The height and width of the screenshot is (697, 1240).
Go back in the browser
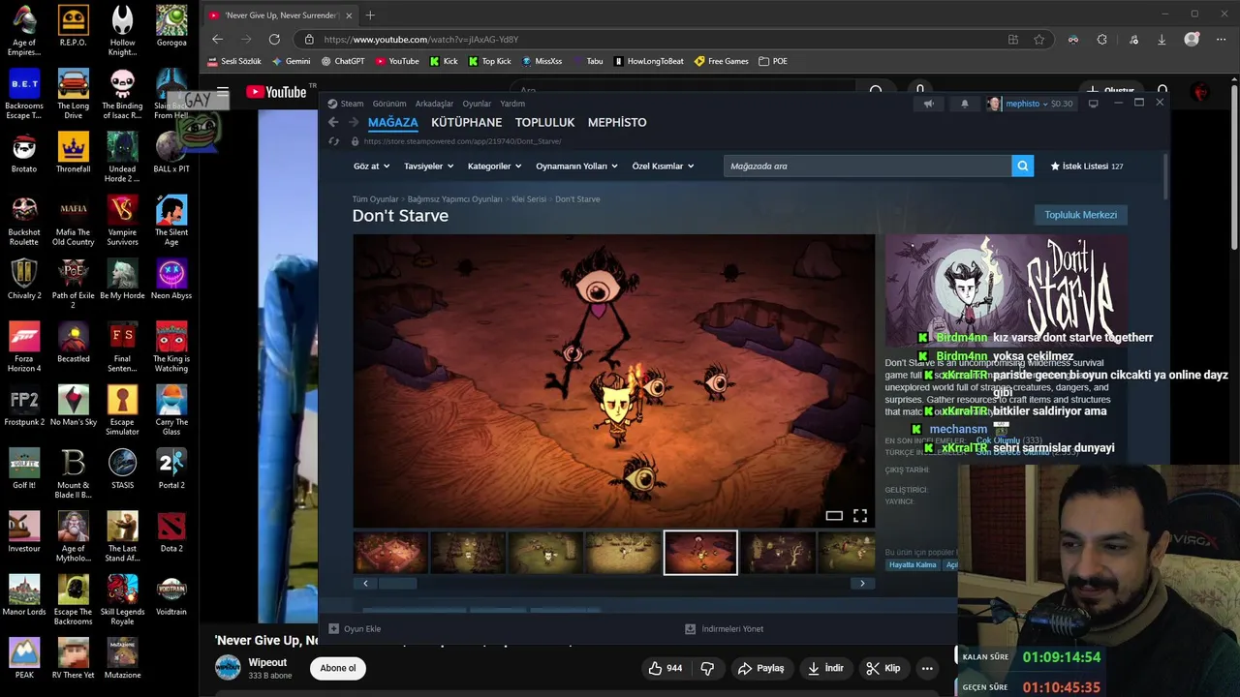(x=217, y=40)
